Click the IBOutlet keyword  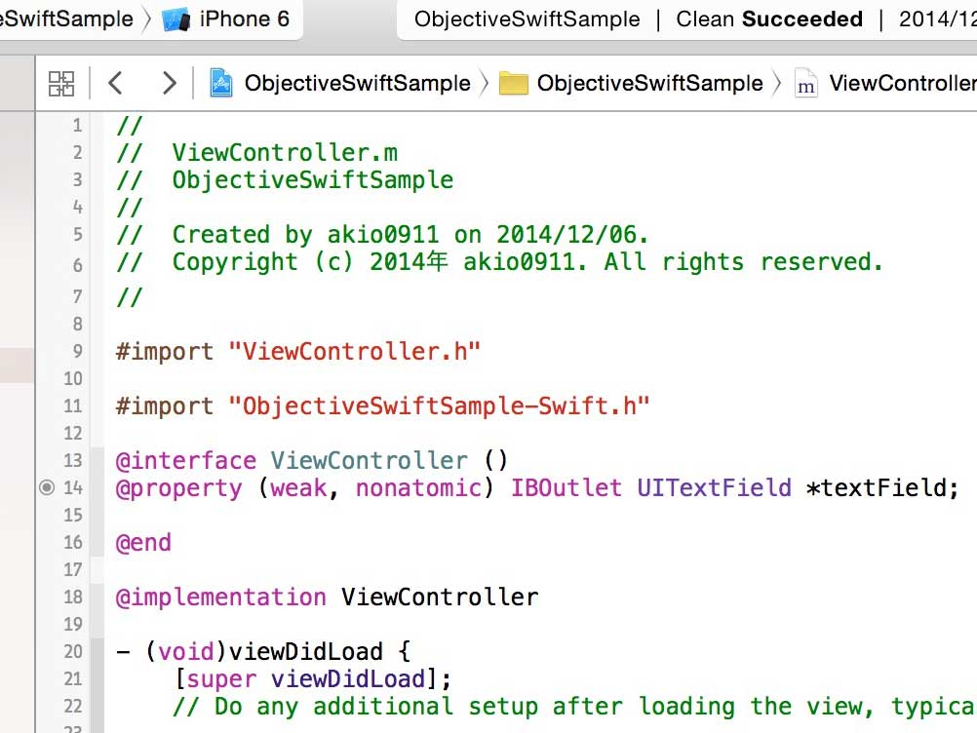tap(566, 487)
